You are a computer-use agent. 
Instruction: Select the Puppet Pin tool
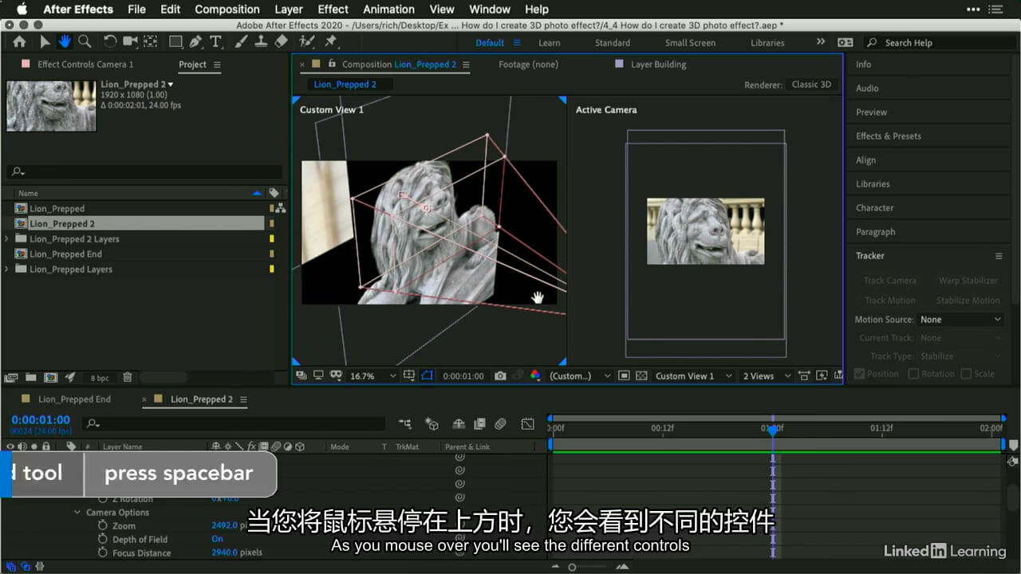coord(330,42)
